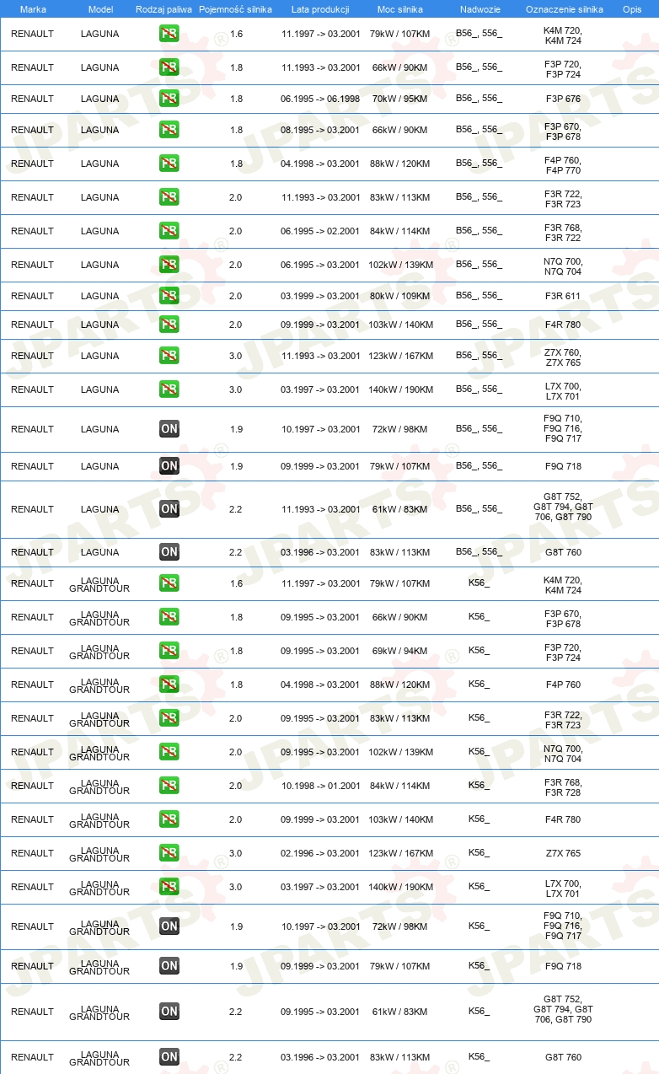This screenshot has width=659, height=1074.
Task: Click the PB icon for Laguna Grandtour 1.6 K4M 720
Action: pos(169,583)
